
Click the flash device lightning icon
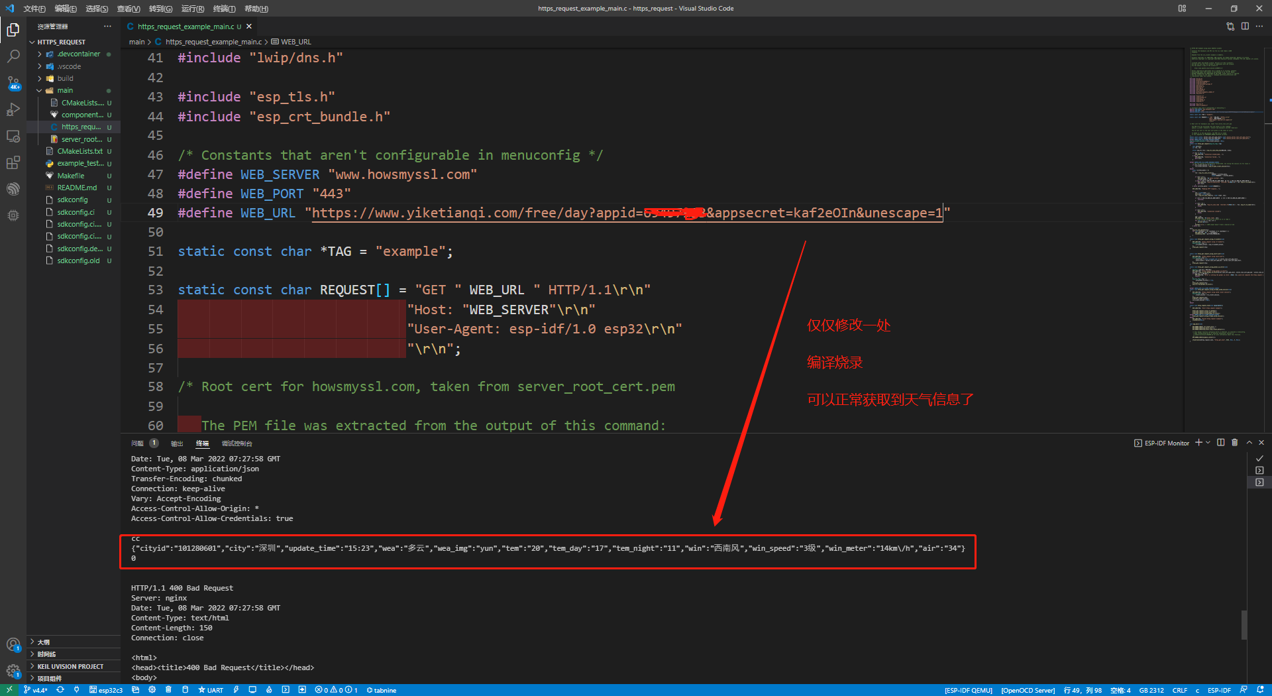236,689
